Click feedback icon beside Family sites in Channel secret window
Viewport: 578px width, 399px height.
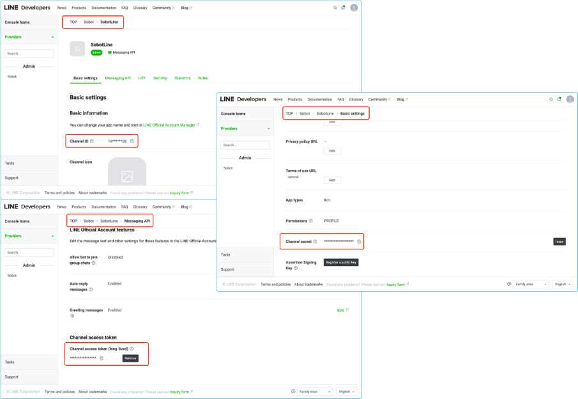[x=509, y=284]
